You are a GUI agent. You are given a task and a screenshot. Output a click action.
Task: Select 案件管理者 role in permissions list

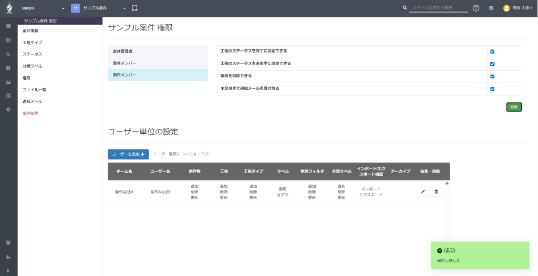pyautogui.click(x=158, y=51)
